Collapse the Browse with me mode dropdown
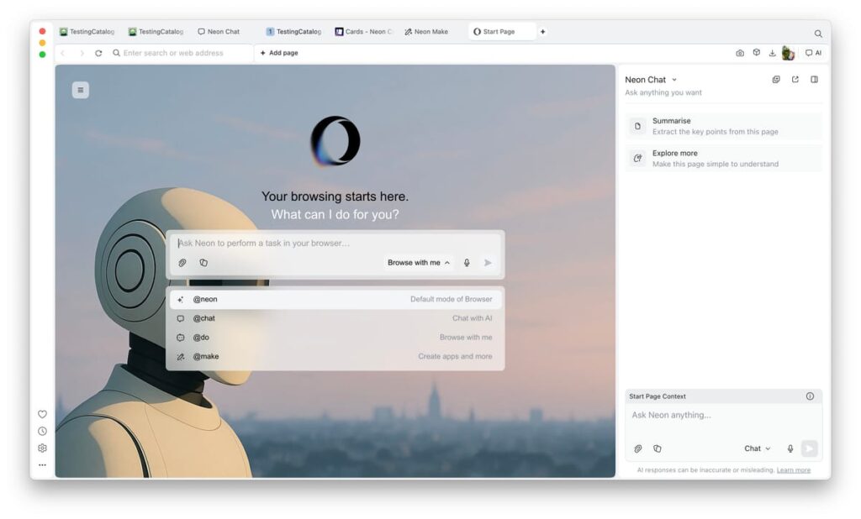 point(418,263)
